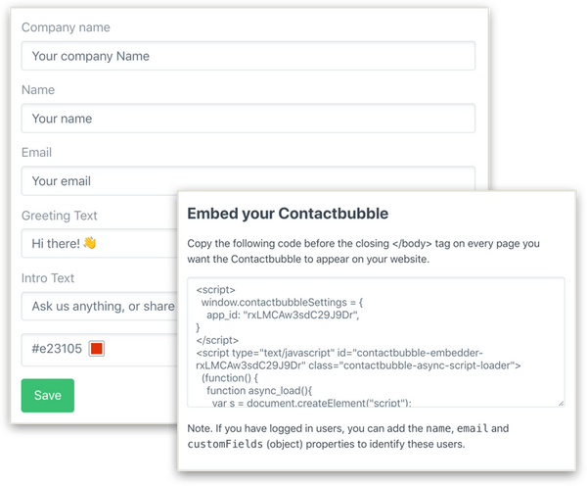Screen dimensions: 587x486
Task: Click the Save button
Action: point(48,395)
